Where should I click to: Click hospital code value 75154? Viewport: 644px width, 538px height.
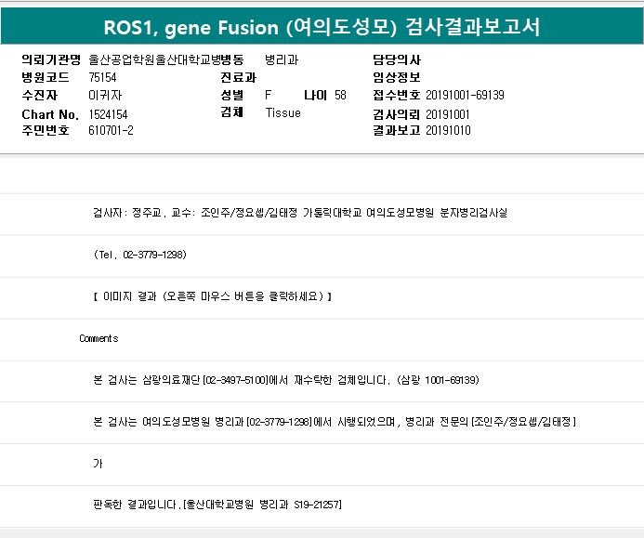point(102,77)
